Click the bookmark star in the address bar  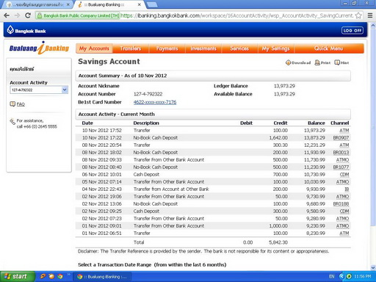pyautogui.click(x=358, y=15)
